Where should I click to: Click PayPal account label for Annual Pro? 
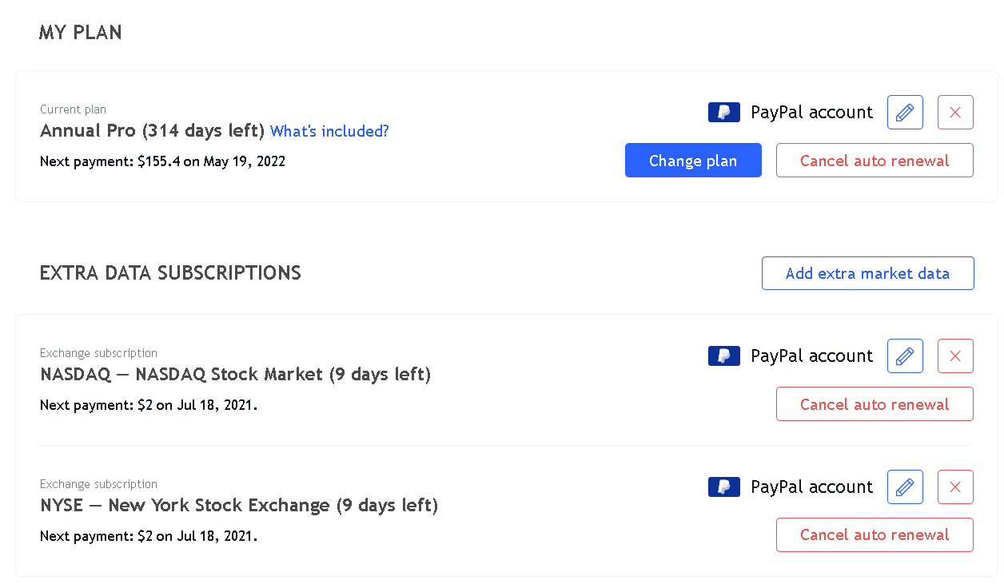[811, 112]
